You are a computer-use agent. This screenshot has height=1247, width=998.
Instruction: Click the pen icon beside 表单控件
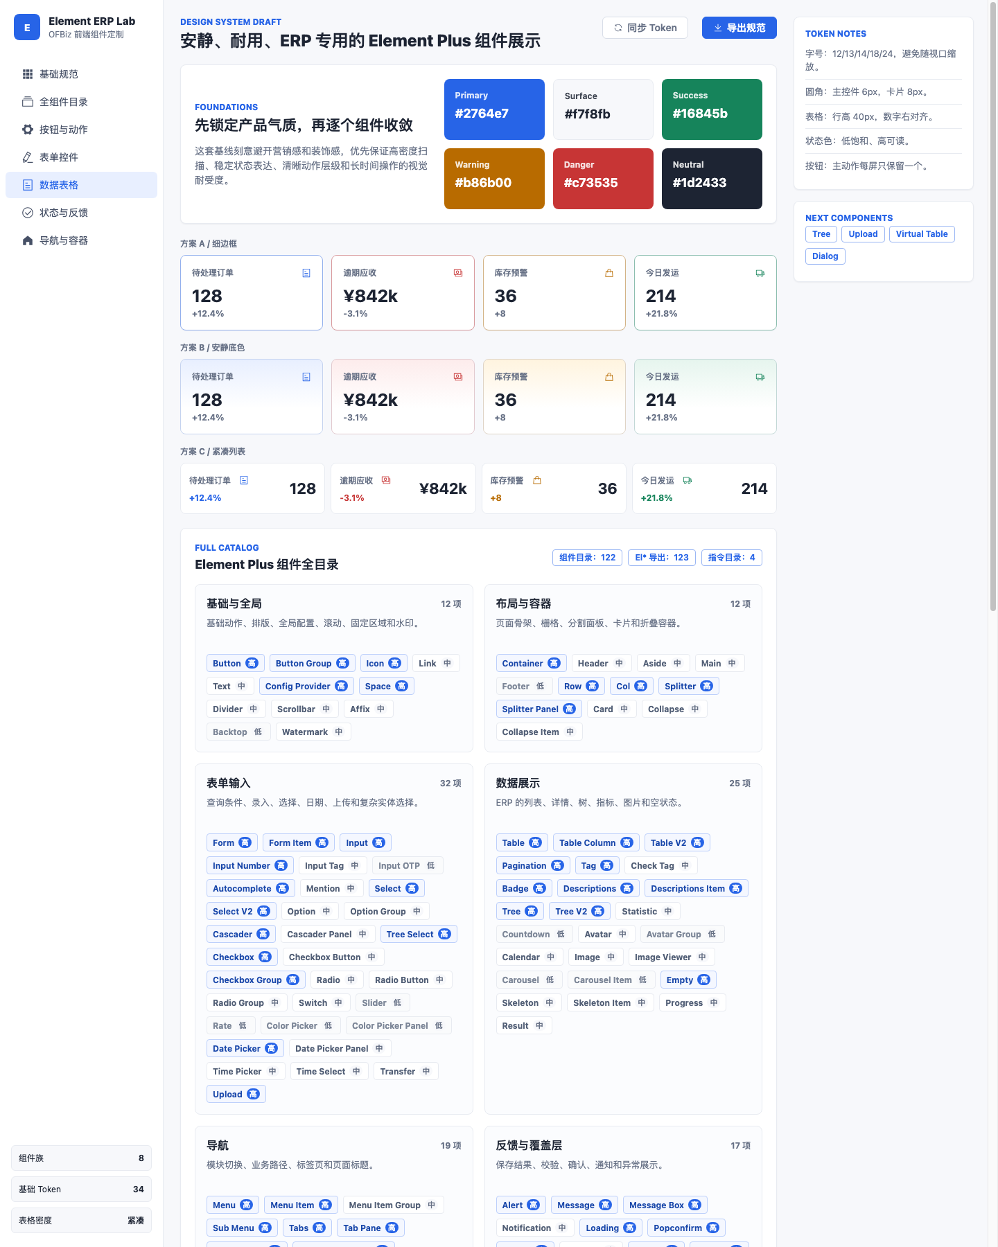click(x=28, y=157)
